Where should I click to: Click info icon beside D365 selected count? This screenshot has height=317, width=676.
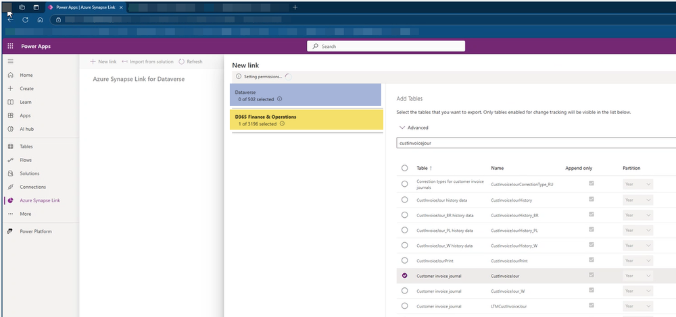click(x=281, y=124)
